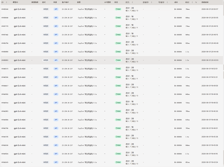Open gpt-5.4-mini in the 19:46:06 row
Screen dimensions: 224x167
click(20, 120)
